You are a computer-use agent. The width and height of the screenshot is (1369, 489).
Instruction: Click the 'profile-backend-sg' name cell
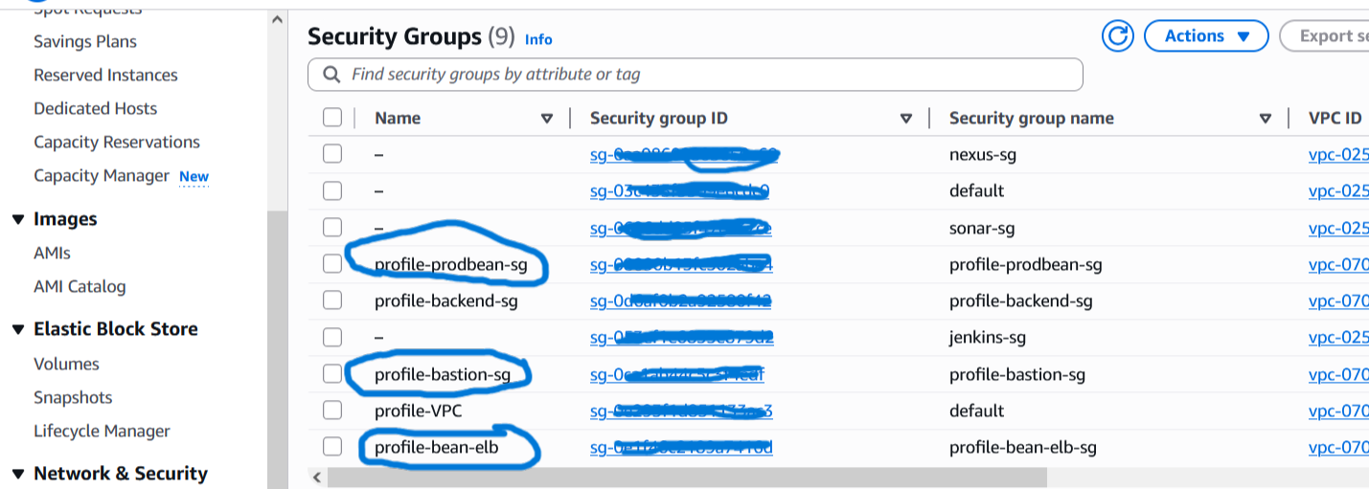(446, 300)
